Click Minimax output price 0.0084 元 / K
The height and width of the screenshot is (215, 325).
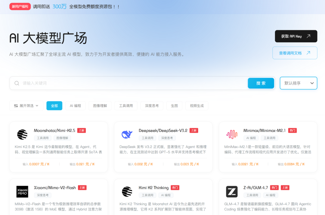(x=294, y=164)
